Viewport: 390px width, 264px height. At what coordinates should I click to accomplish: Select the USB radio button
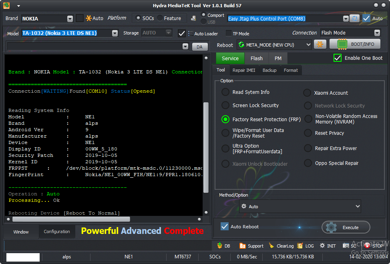[203, 22]
